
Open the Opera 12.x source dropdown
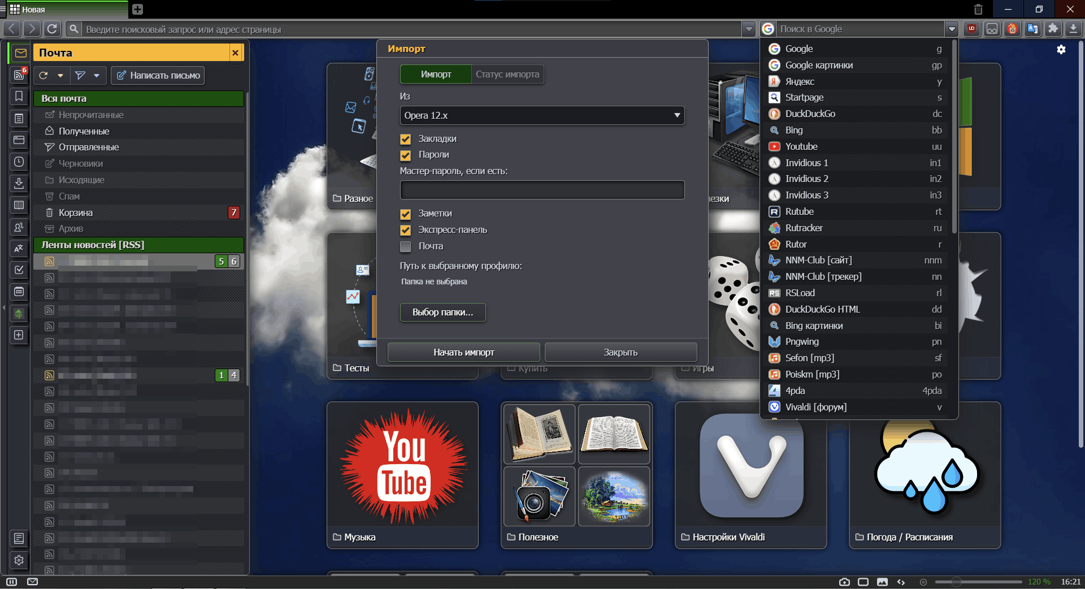click(542, 115)
